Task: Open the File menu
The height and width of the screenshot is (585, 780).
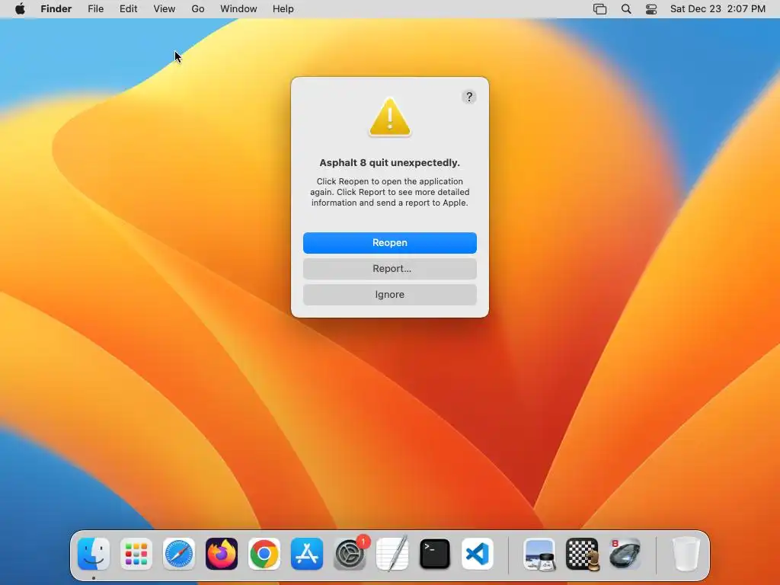Action: point(95,9)
